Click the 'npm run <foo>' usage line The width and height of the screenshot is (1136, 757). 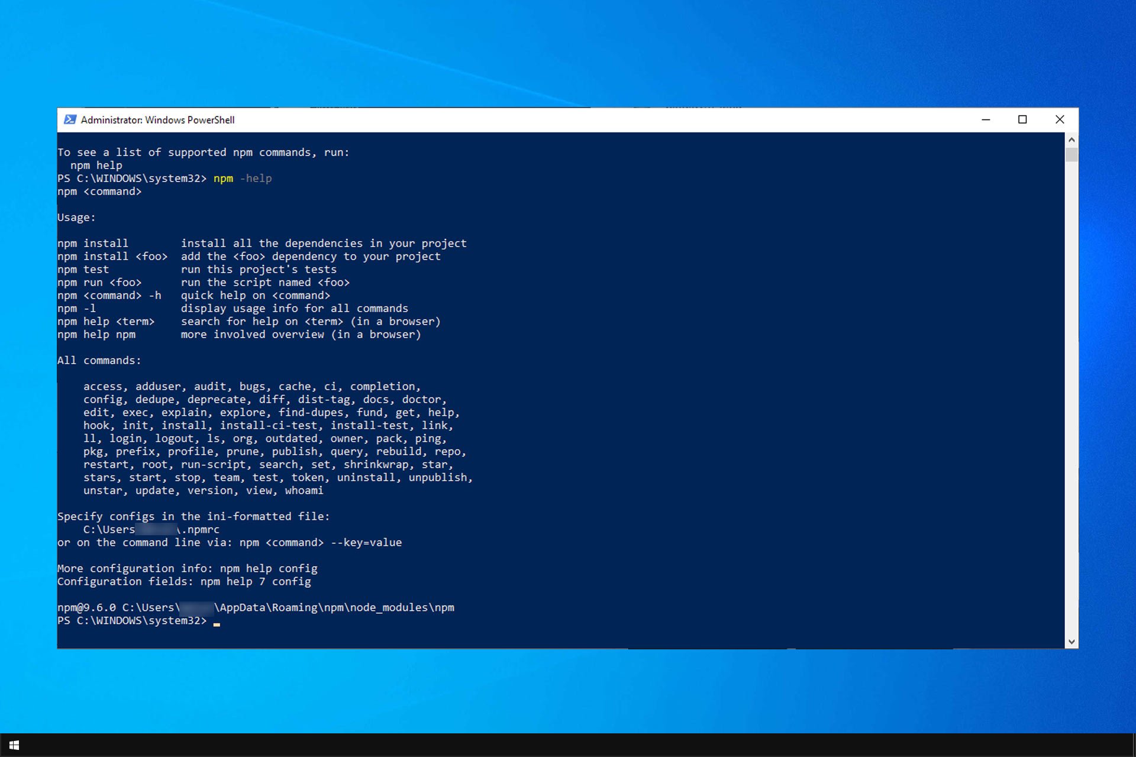[204, 283]
